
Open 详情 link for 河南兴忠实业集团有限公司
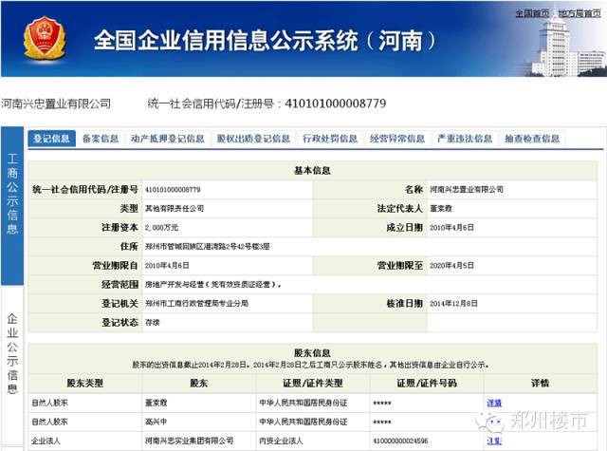[494, 441]
